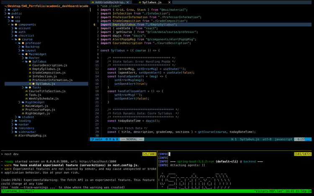Click the JS icon beside MainWidget.js
This screenshot has height=196, width=314.
pos(23,106)
